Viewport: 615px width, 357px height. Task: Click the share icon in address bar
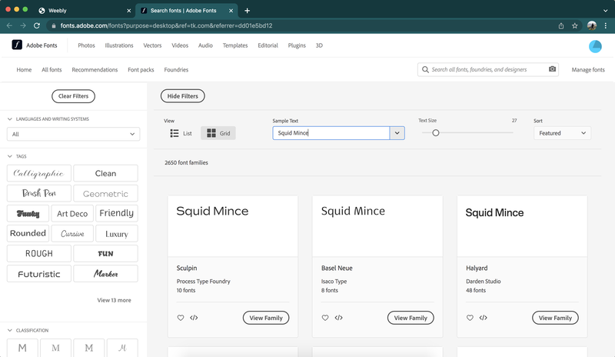561,25
